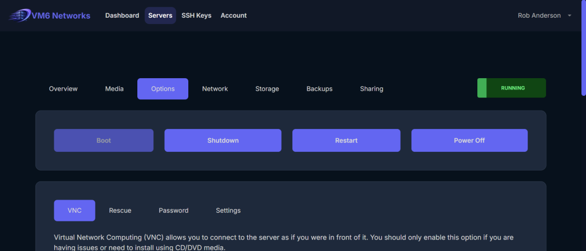Navigate to the Account page
The width and height of the screenshot is (586, 251).
tap(233, 15)
